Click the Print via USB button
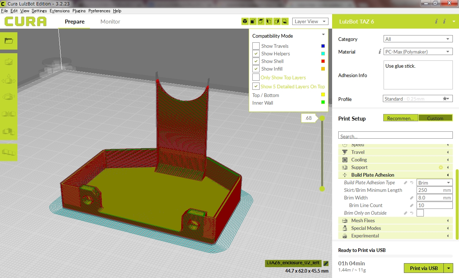 pos(424,268)
